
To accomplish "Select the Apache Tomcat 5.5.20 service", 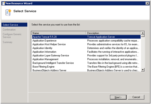I will [86, 37].
